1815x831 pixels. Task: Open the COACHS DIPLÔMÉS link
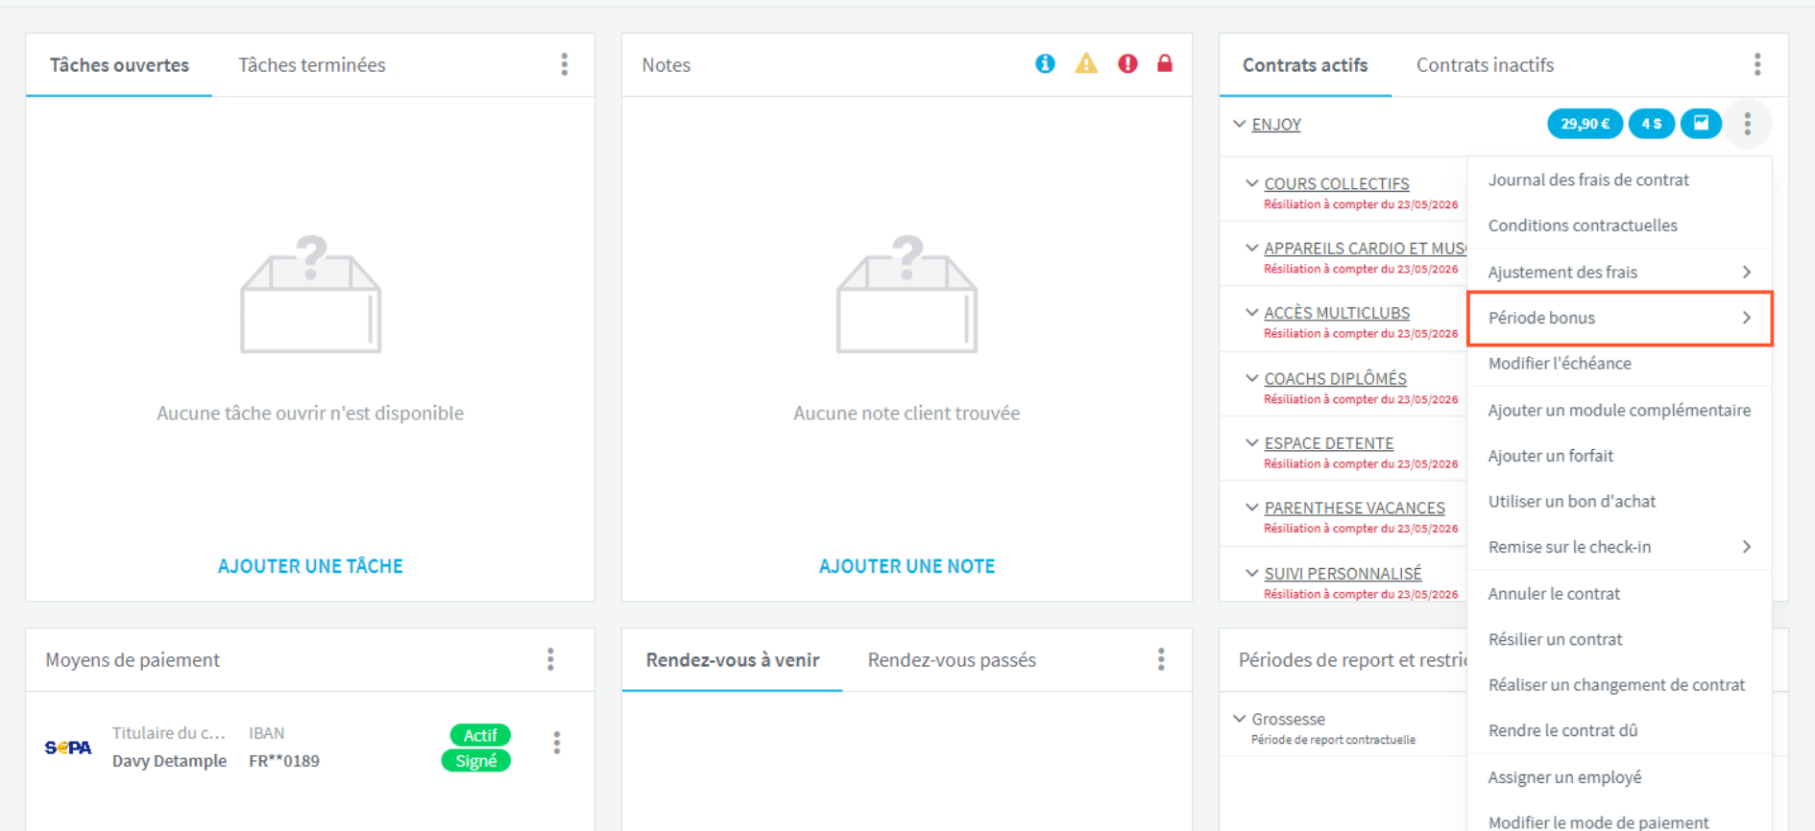tap(1335, 379)
